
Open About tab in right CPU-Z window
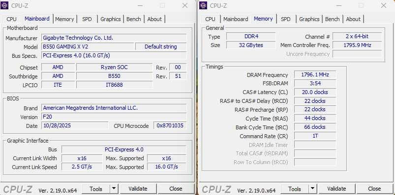pos(353,19)
